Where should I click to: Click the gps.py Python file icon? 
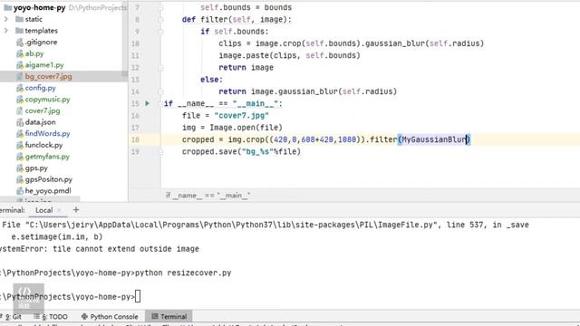coord(20,168)
